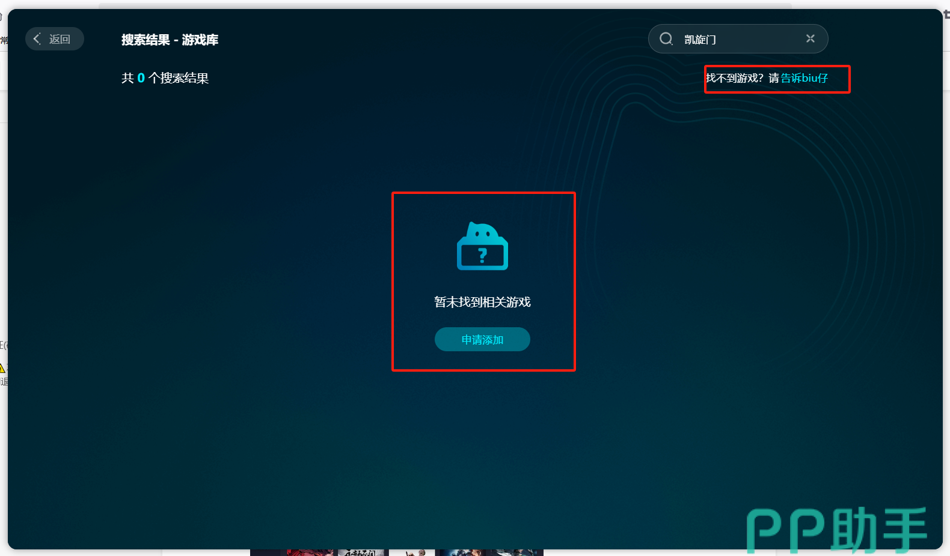Focus the search field containing 凯旋门
The width and height of the screenshot is (950, 556).
click(x=740, y=40)
